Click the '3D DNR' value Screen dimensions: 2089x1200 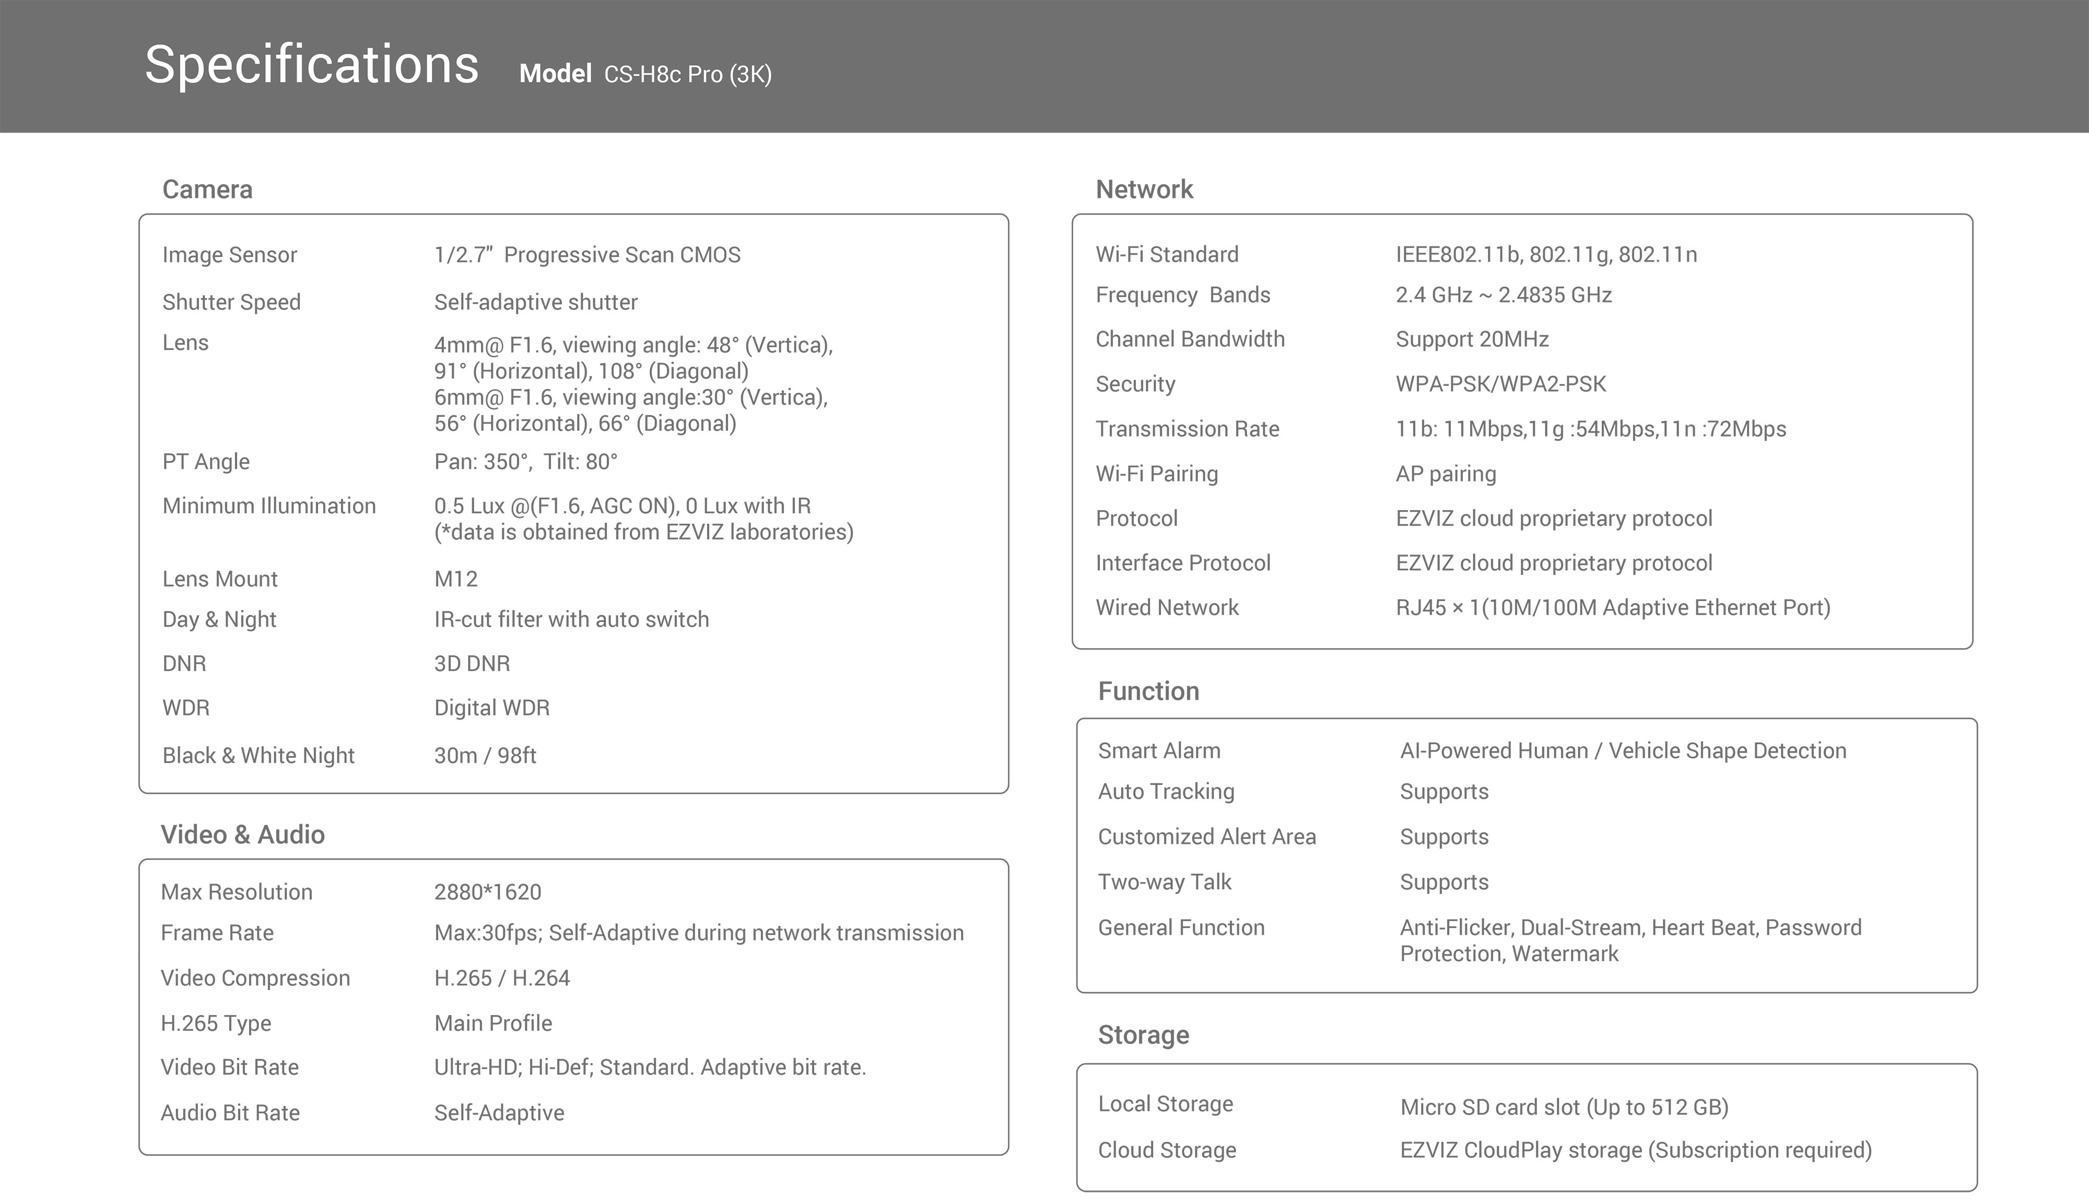pos(472,664)
